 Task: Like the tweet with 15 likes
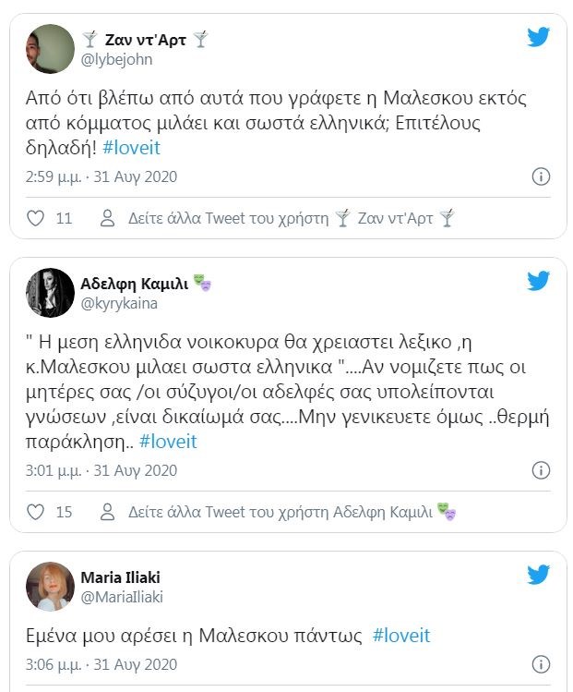(x=35, y=512)
